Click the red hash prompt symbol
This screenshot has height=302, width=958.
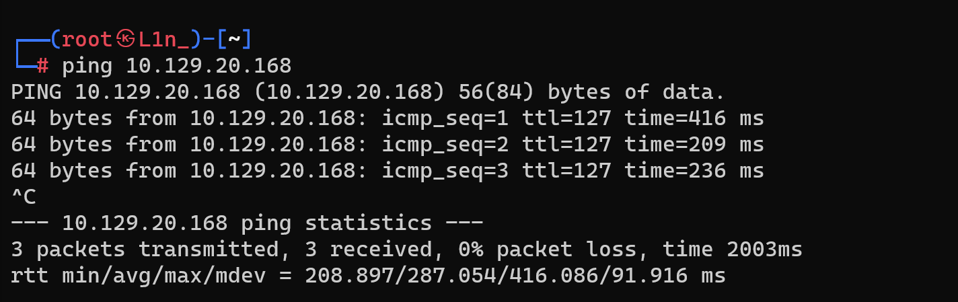click(42, 66)
